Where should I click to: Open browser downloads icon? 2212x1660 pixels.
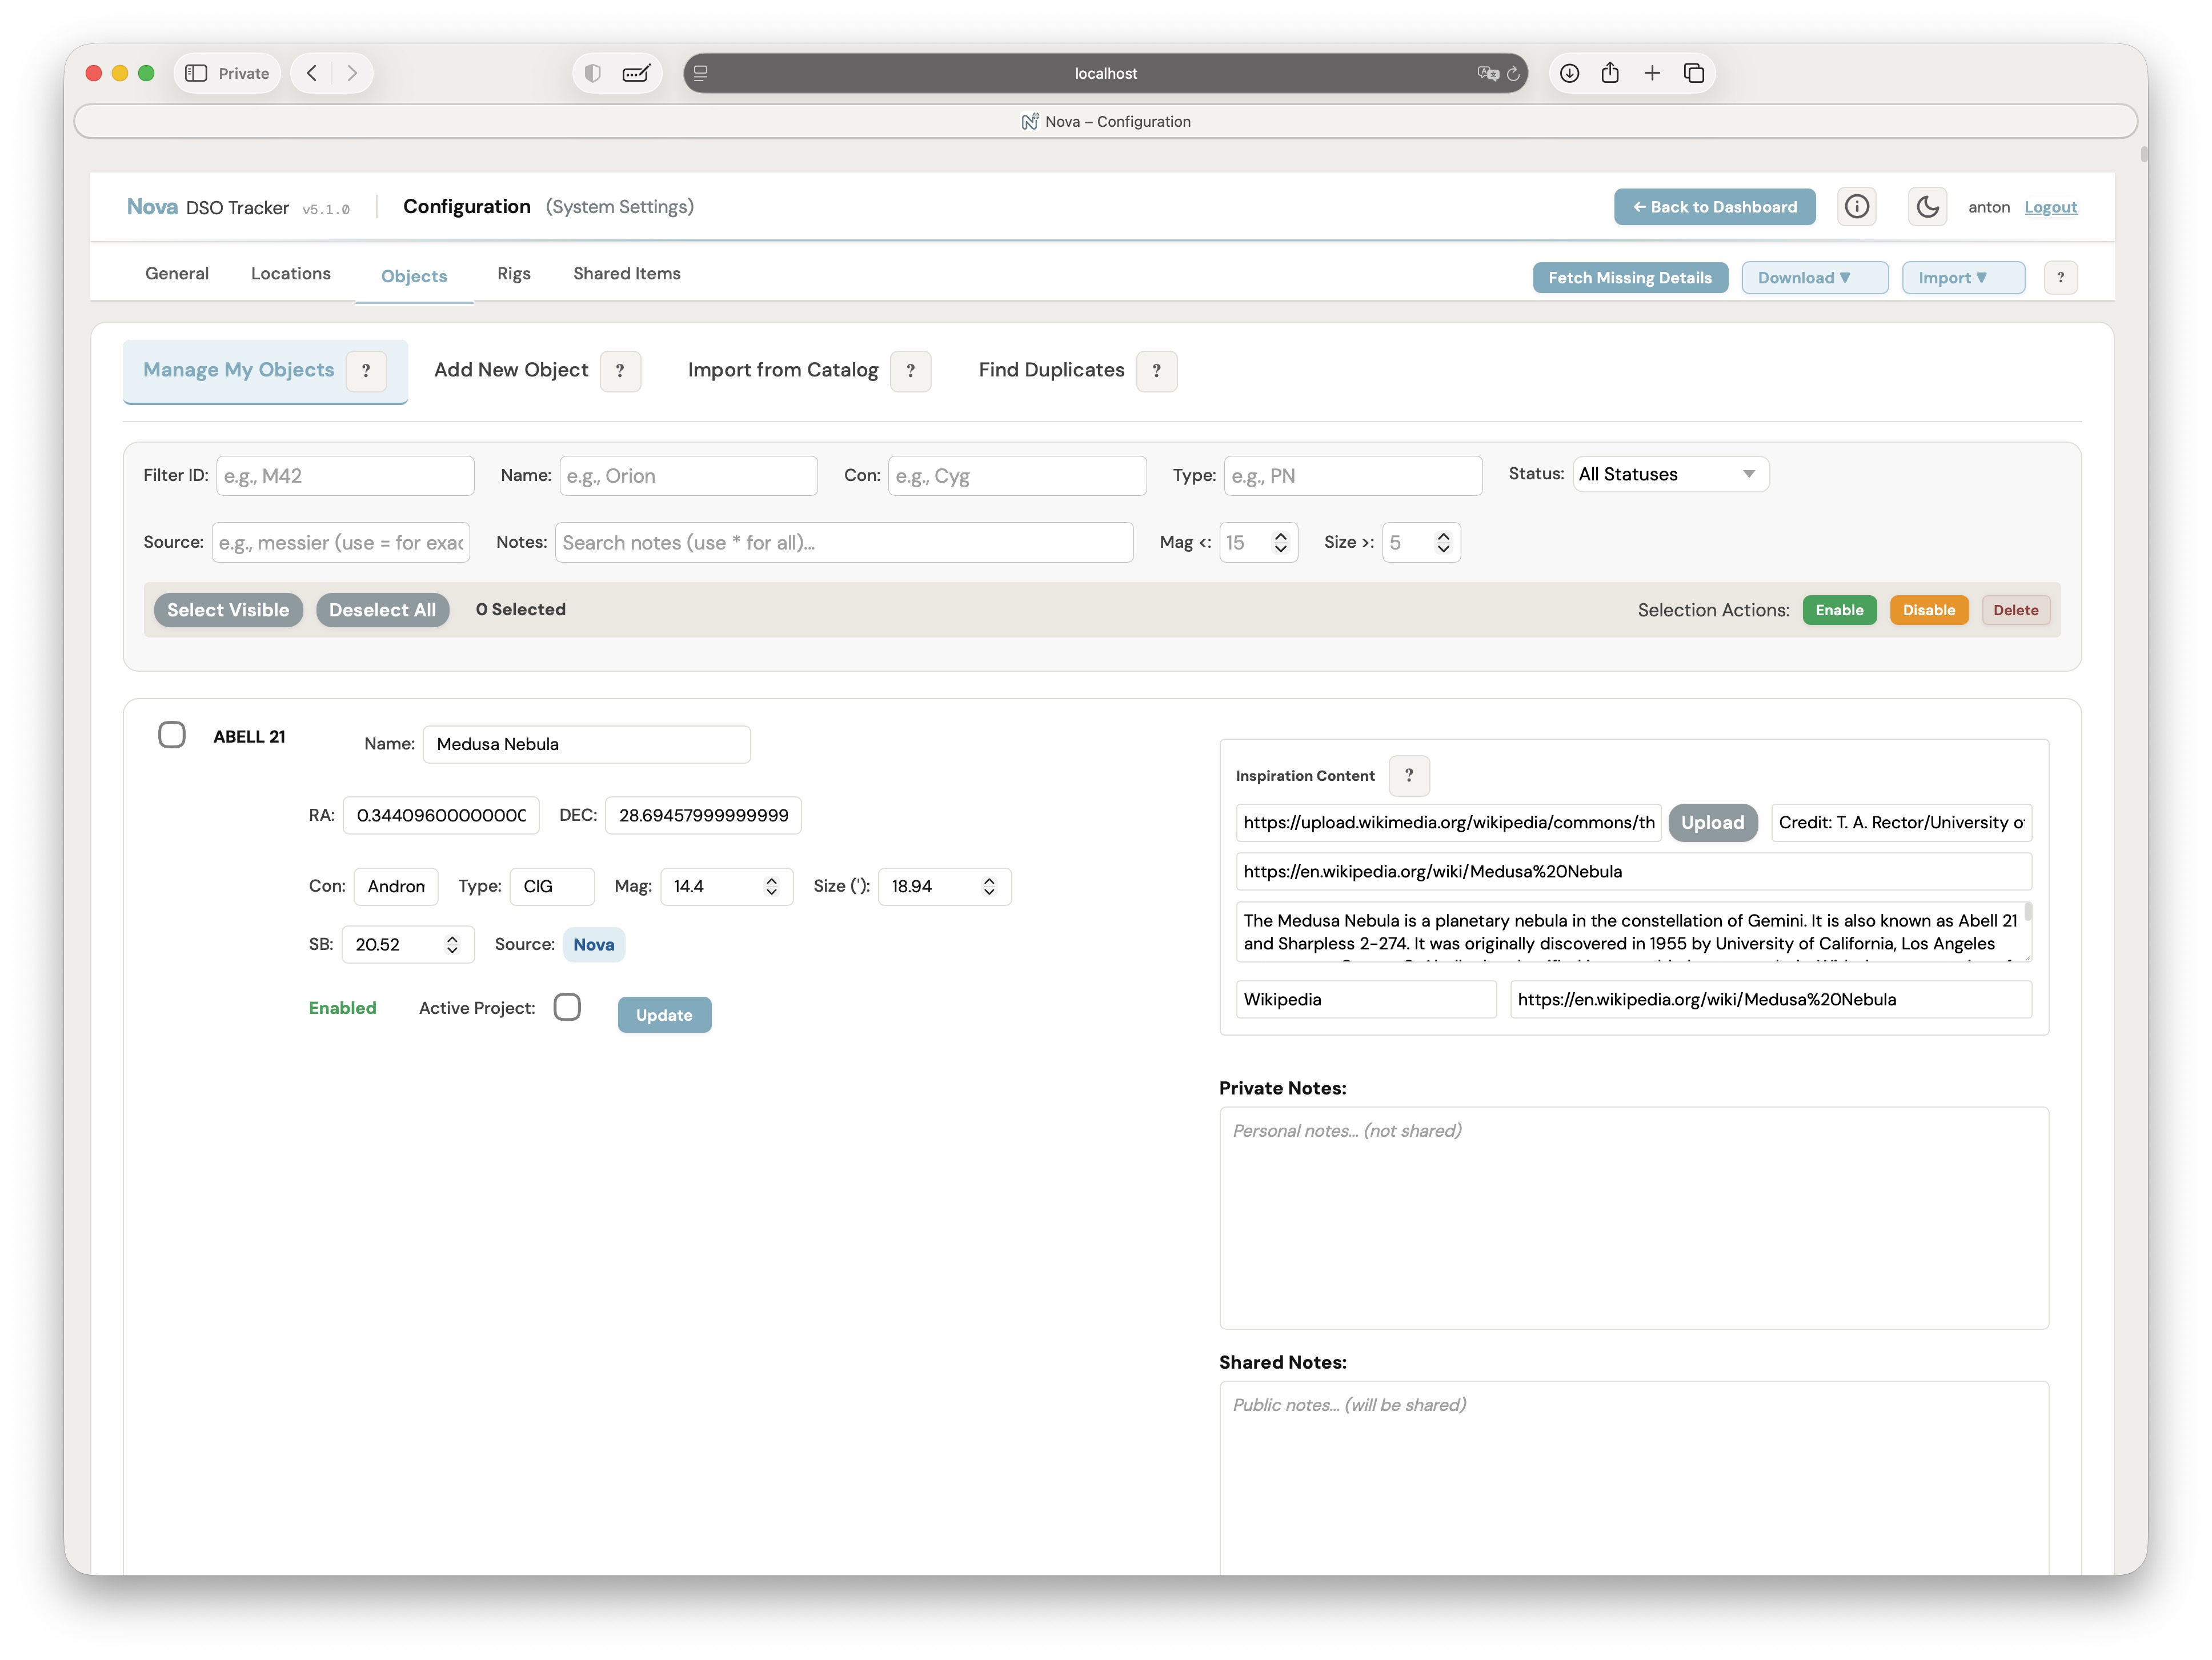click(x=1569, y=73)
